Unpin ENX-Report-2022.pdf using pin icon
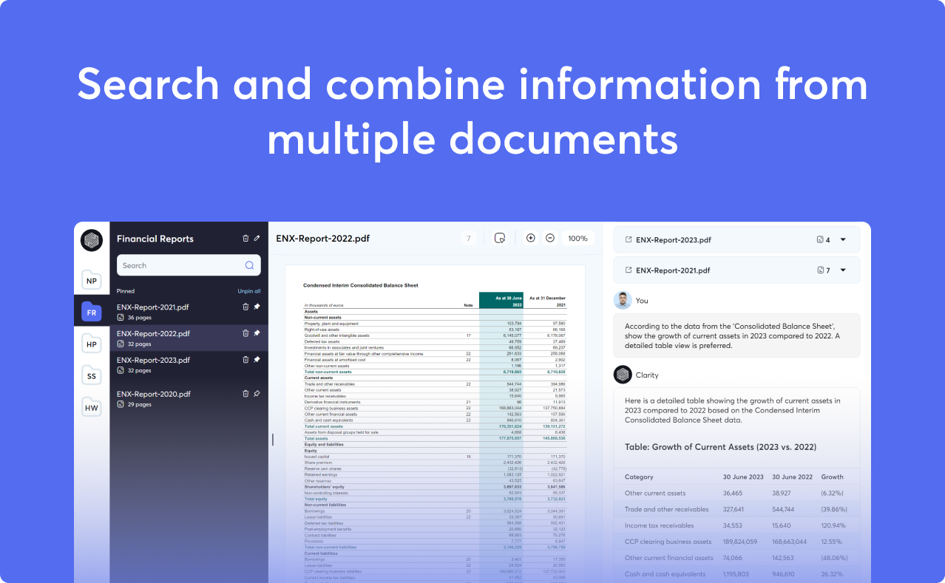 tap(257, 333)
